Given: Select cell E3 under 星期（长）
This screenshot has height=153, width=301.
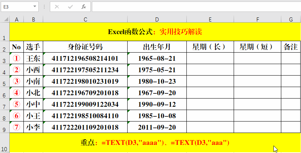Looking at the screenshot, I should 210,58.
